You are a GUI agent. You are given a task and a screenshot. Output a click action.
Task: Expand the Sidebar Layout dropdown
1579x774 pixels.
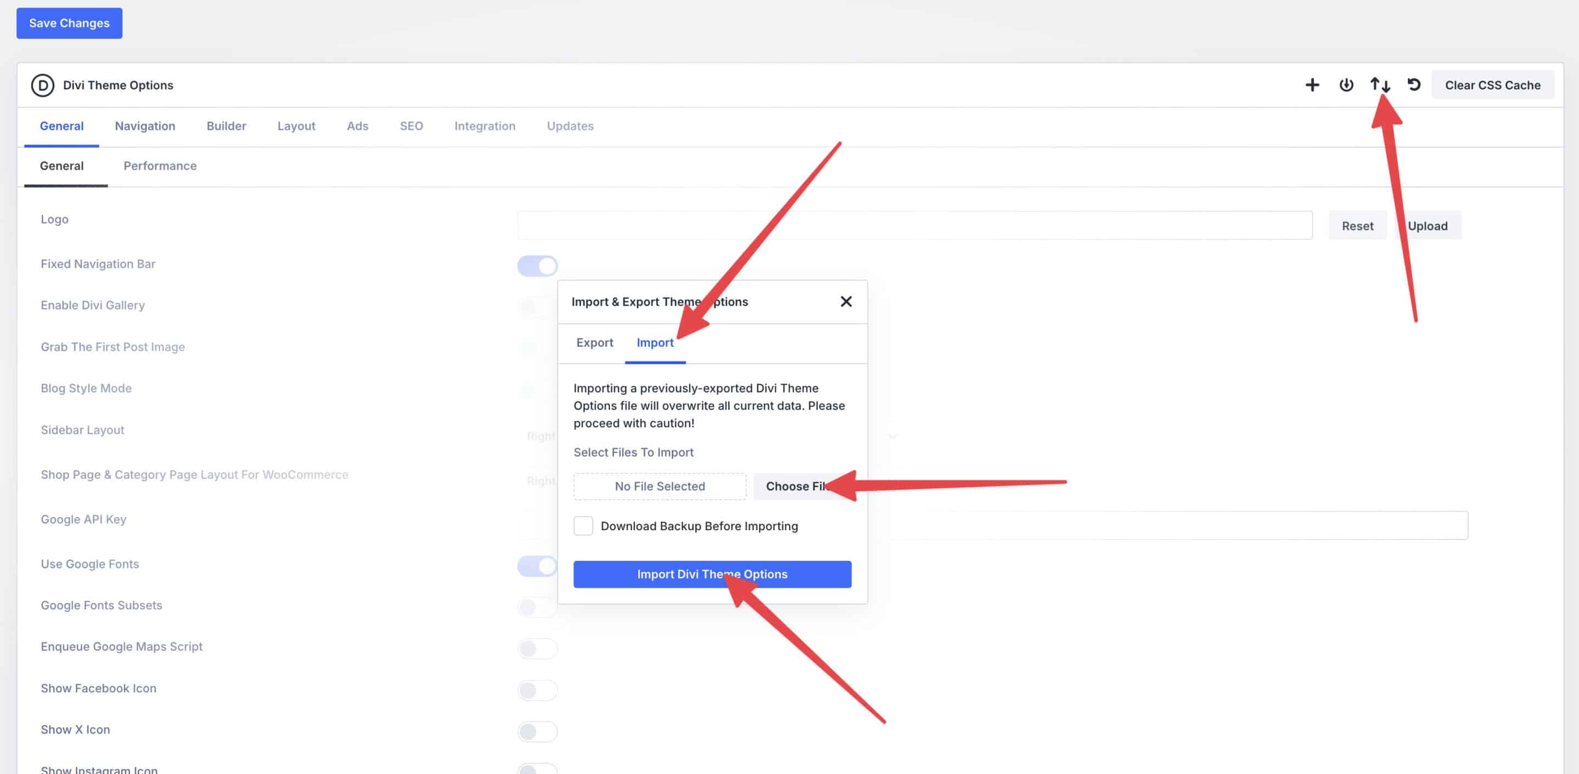tap(893, 436)
